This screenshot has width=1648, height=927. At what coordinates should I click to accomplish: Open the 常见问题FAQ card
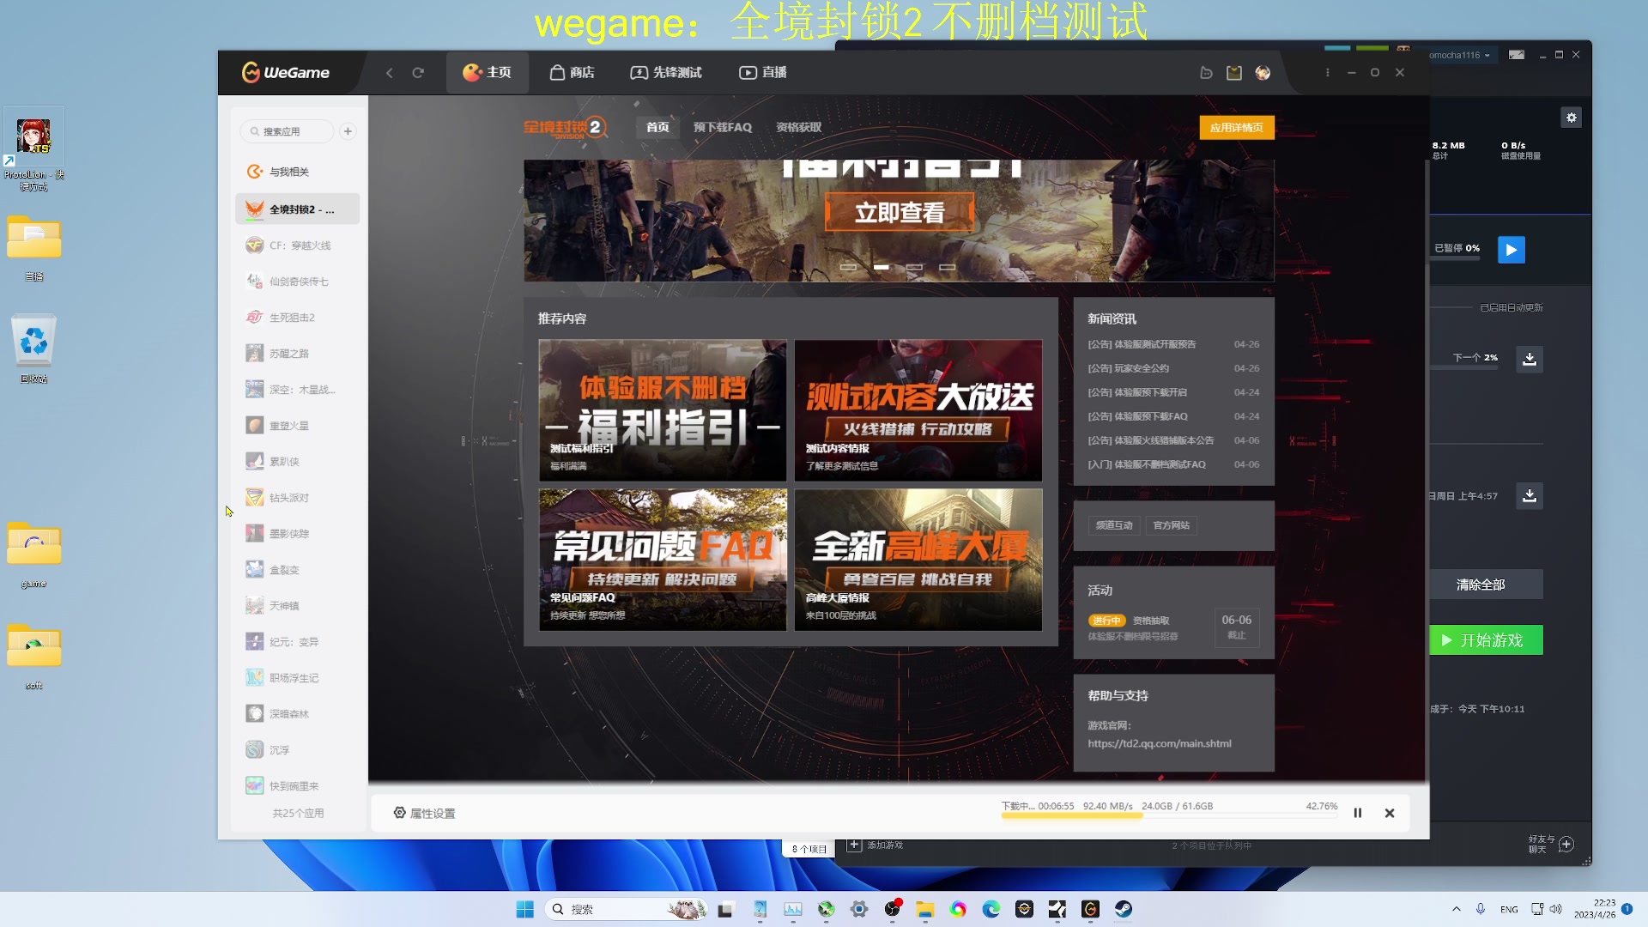point(663,560)
